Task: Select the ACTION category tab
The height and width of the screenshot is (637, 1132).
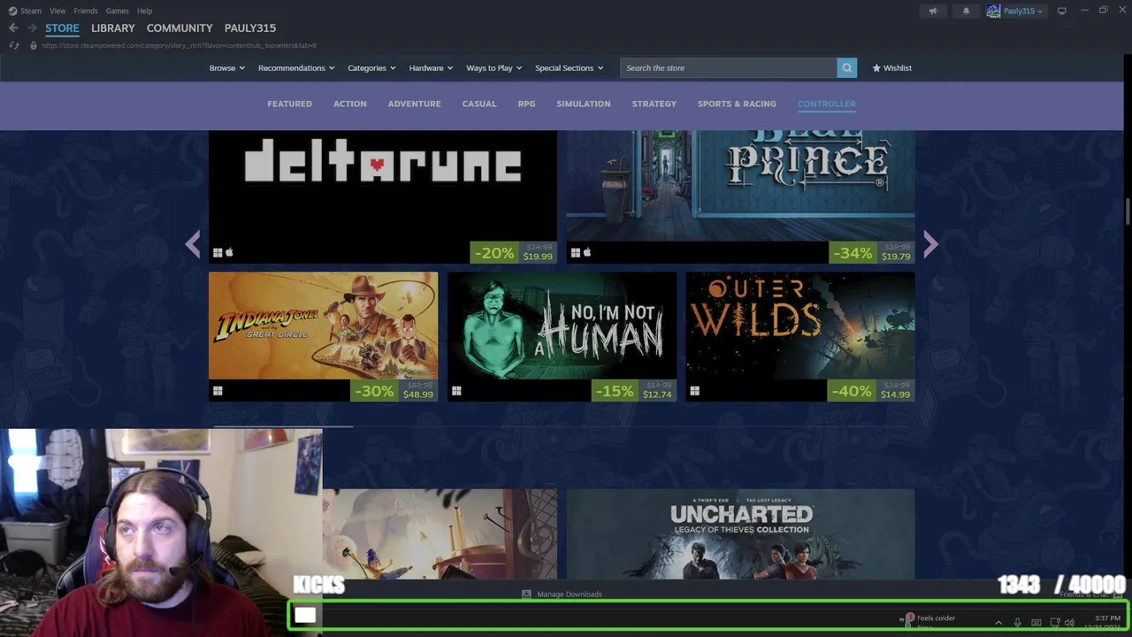Action: click(350, 104)
